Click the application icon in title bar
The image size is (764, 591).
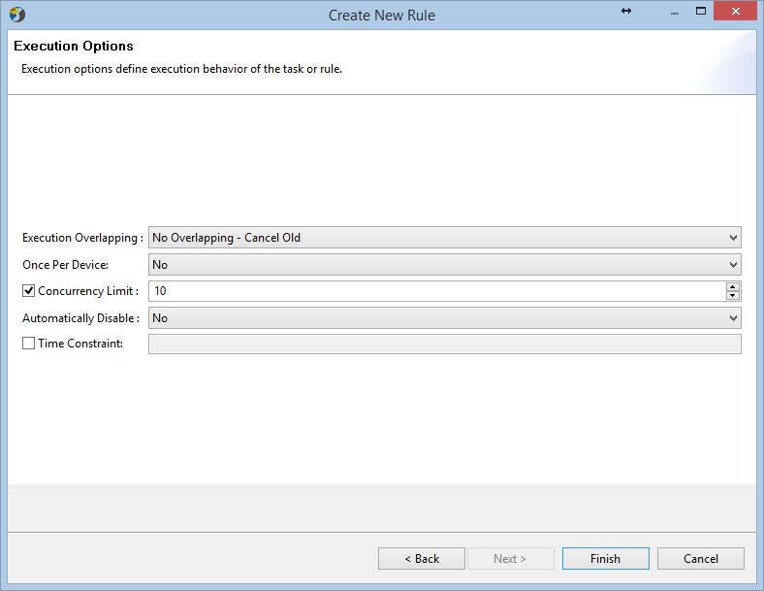click(x=17, y=15)
